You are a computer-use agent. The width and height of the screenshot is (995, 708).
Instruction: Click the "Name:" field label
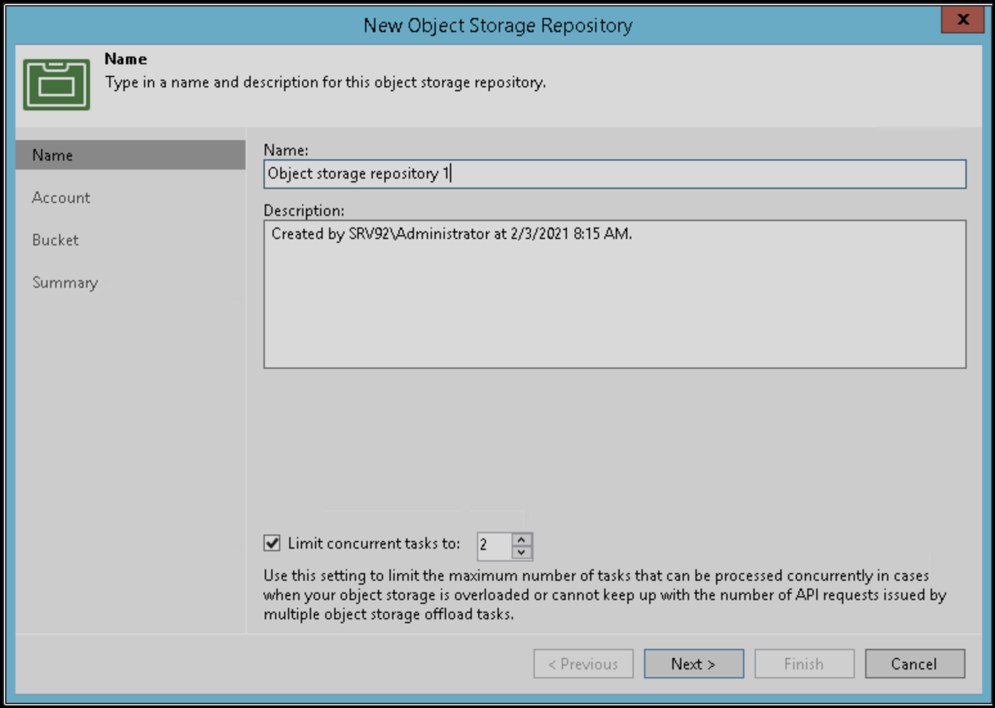point(286,150)
